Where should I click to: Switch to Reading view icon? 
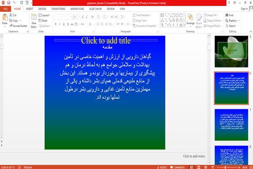click(206, 167)
